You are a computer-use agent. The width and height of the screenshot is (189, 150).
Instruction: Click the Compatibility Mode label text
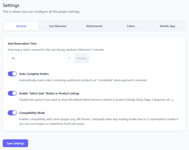pyautogui.click(x=32, y=113)
